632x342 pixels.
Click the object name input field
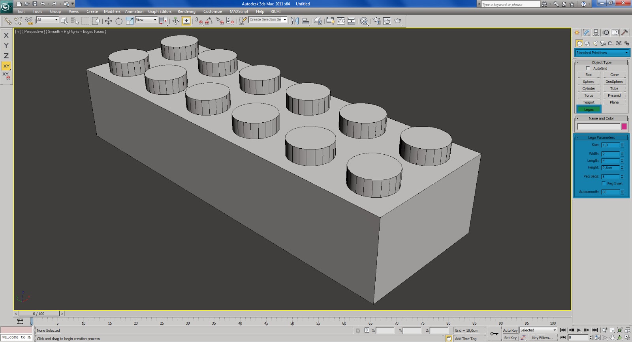[x=598, y=127]
